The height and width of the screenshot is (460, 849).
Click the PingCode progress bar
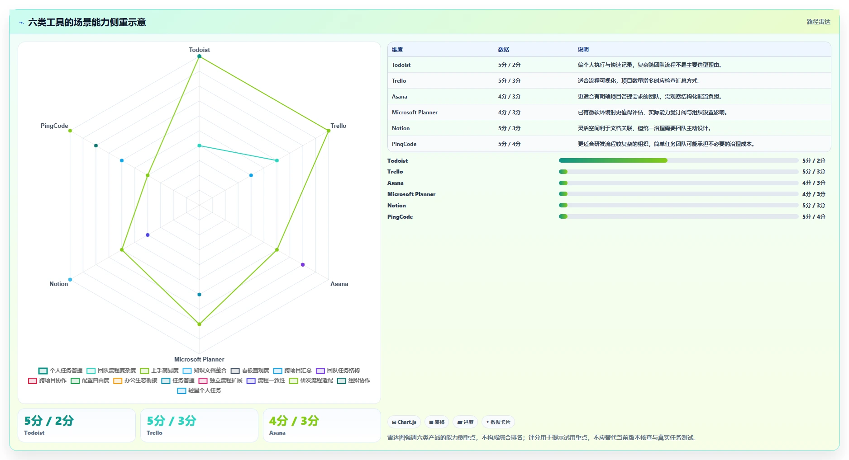(678, 216)
